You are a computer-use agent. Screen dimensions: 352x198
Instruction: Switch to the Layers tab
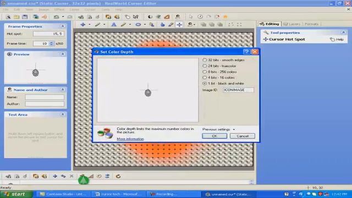coord(292,24)
